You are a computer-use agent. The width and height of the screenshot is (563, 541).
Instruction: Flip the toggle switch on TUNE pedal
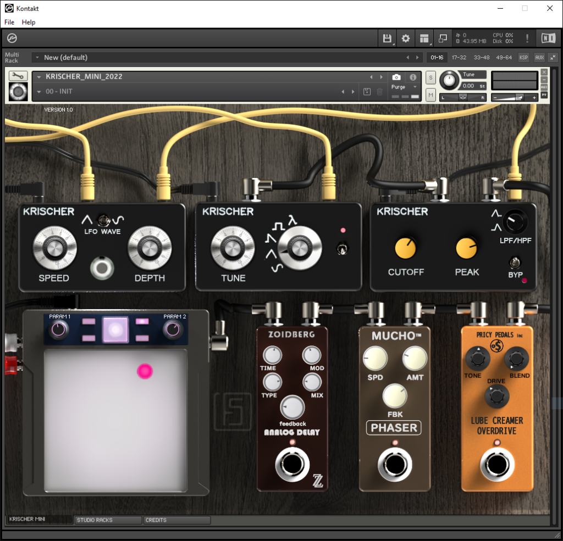(342, 248)
